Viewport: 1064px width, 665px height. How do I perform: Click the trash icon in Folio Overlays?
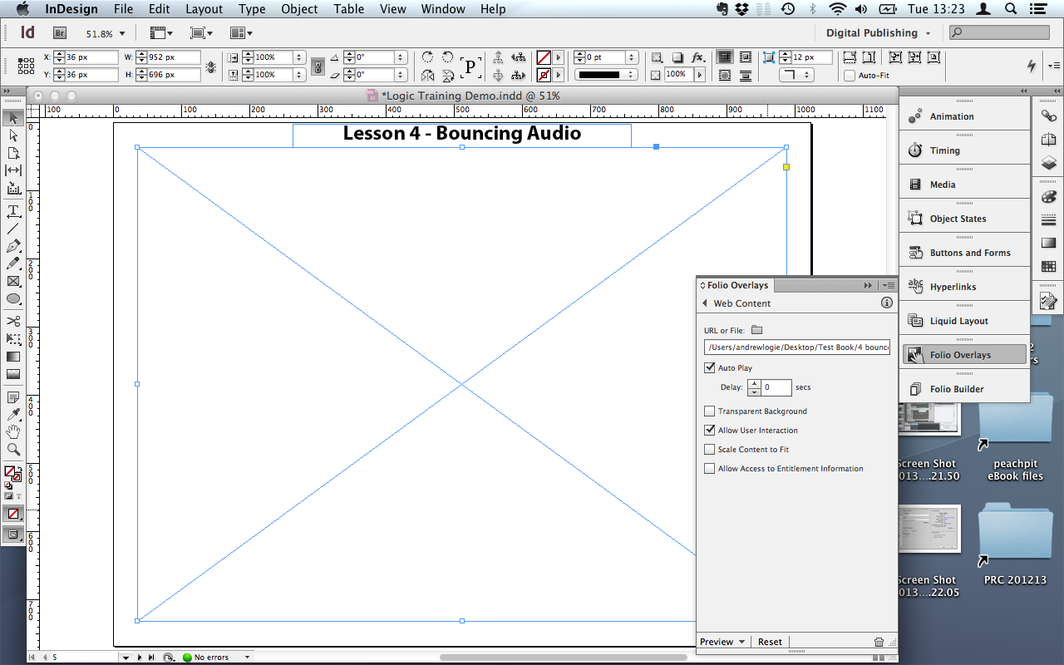click(879, 642)
